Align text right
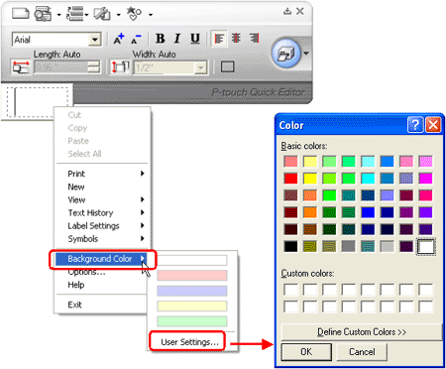Viewport: 446px width, 369px height. 254,39
